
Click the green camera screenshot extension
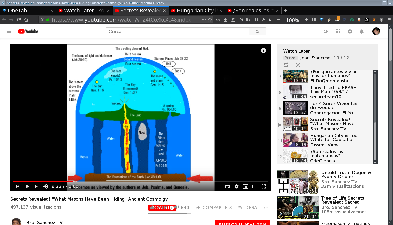[352, 20]
